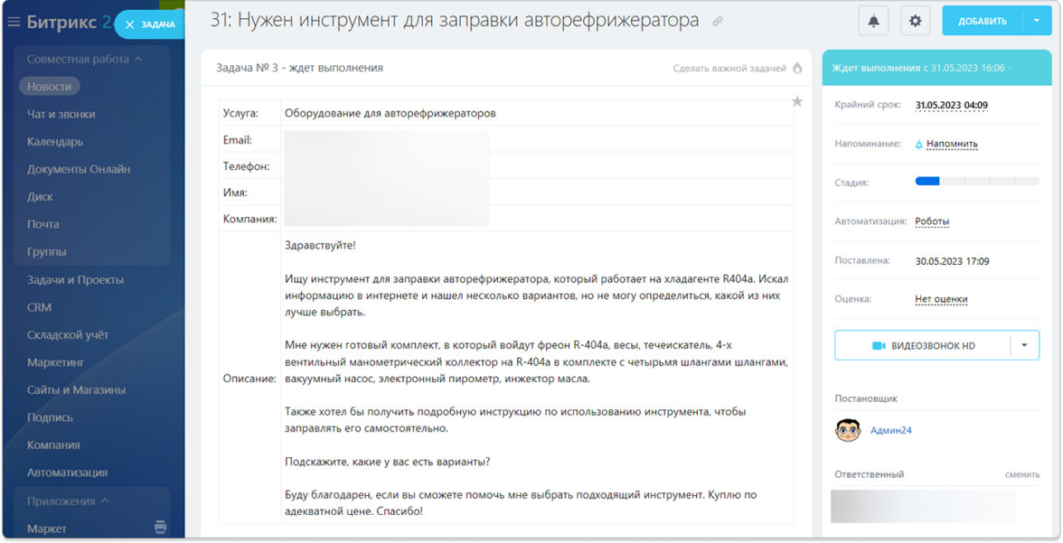The width and height of the screenshot is (1063, 543).
Task: Go to CRM in the sidebar
Action: (x=39, y=307)
